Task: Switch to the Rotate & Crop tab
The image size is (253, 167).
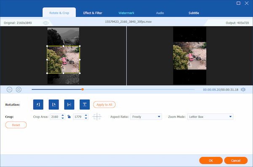Action: click(59, 13)
